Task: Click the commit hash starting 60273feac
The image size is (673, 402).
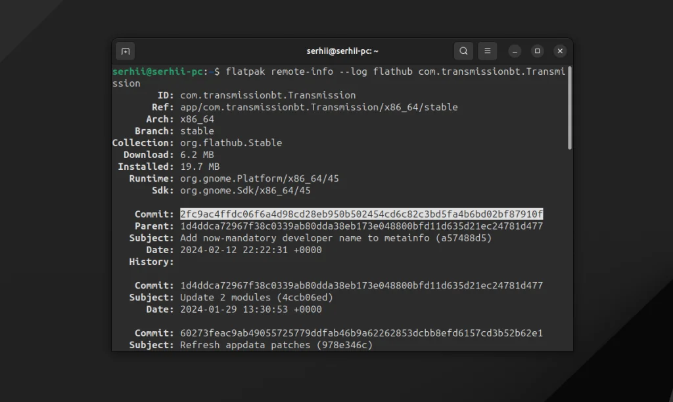Action: coord(361,333)
